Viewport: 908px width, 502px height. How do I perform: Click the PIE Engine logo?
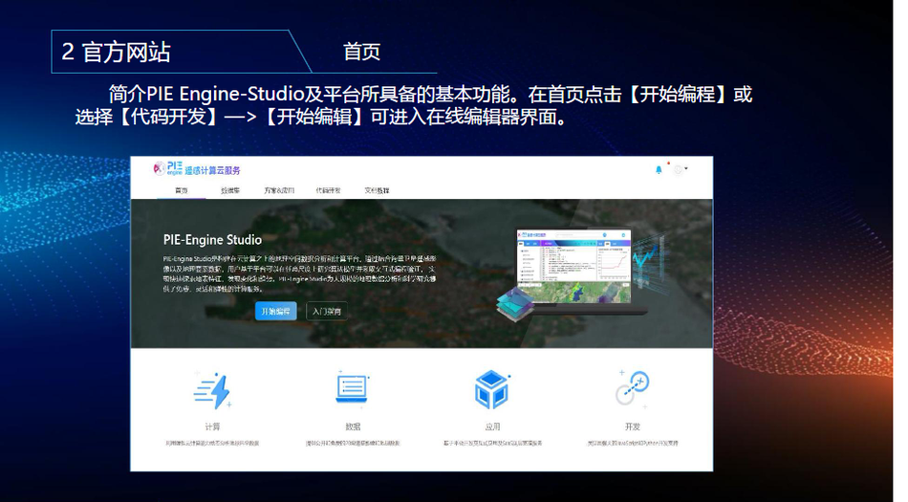(x=167, y=169)
